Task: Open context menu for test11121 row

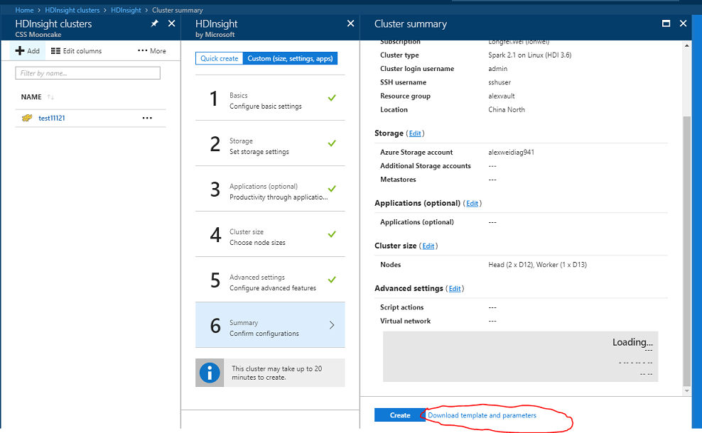Action: pos(147,118)
